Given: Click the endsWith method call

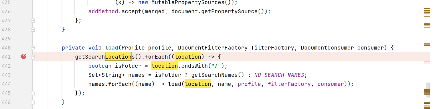Looking at the screenshot, I should [195, 66].
